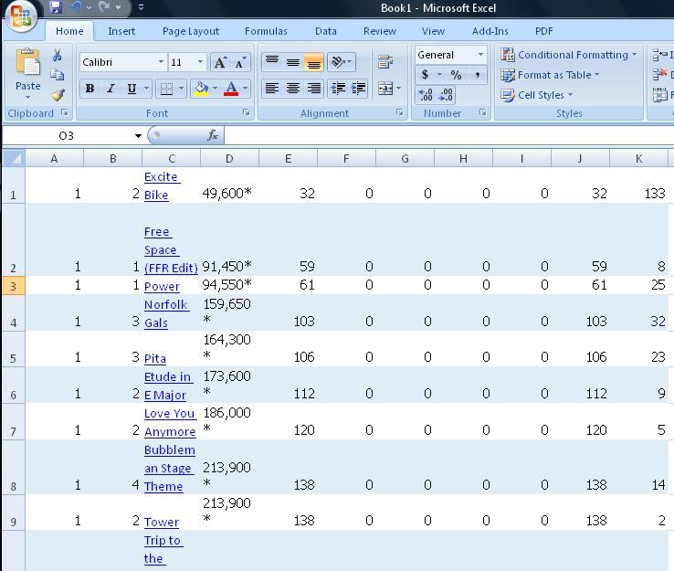
Task: Click the Wrap Text icon
Action: pyautogui.click(x=385, y=62)
